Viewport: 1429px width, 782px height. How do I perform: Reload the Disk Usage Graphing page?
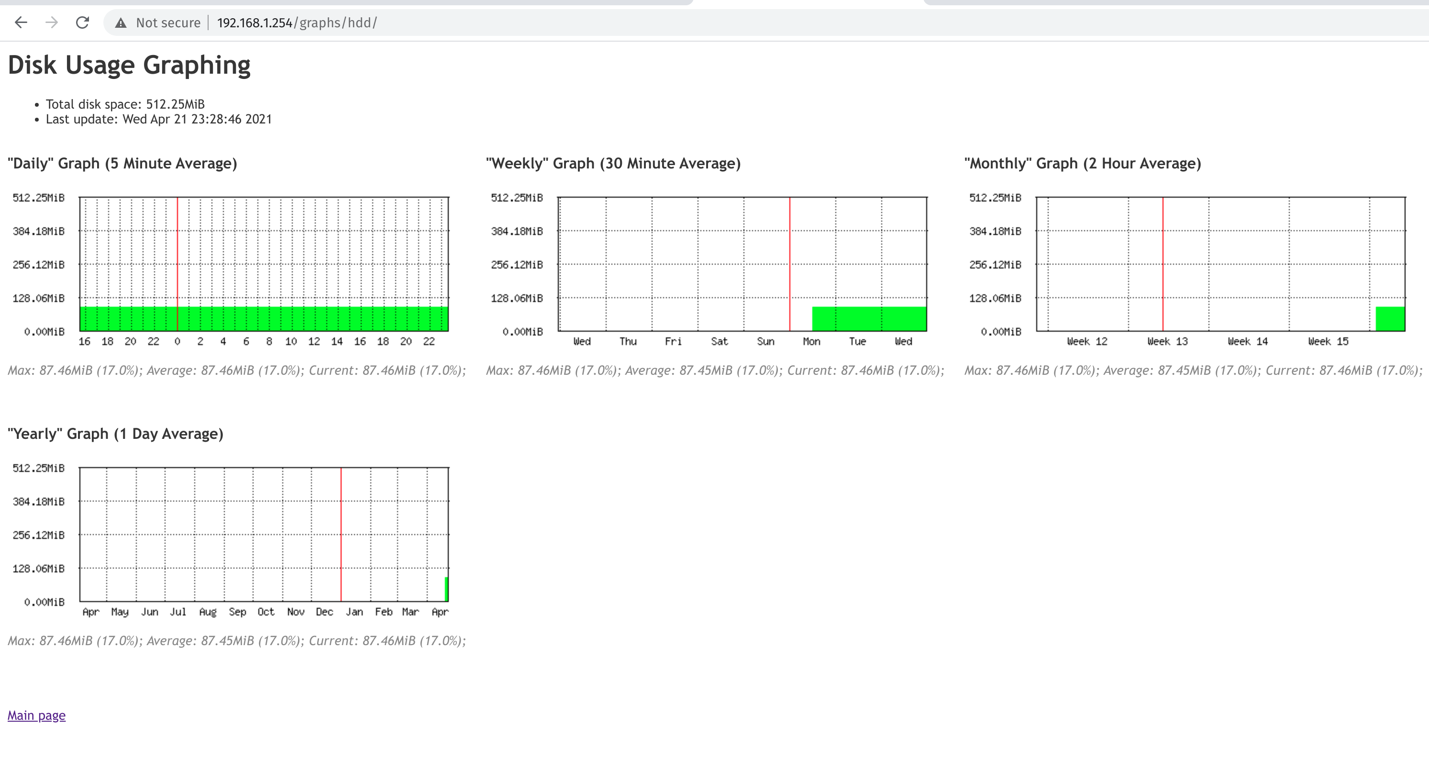point(82,23)
